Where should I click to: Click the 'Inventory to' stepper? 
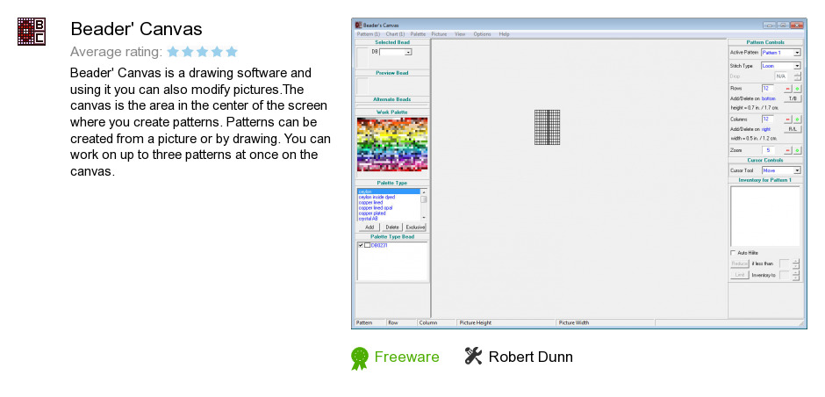pyautogui.click(x=796, y=275)
